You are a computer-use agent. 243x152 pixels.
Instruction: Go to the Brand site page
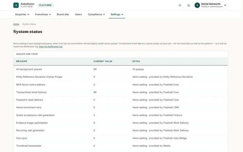pos(62,15)
